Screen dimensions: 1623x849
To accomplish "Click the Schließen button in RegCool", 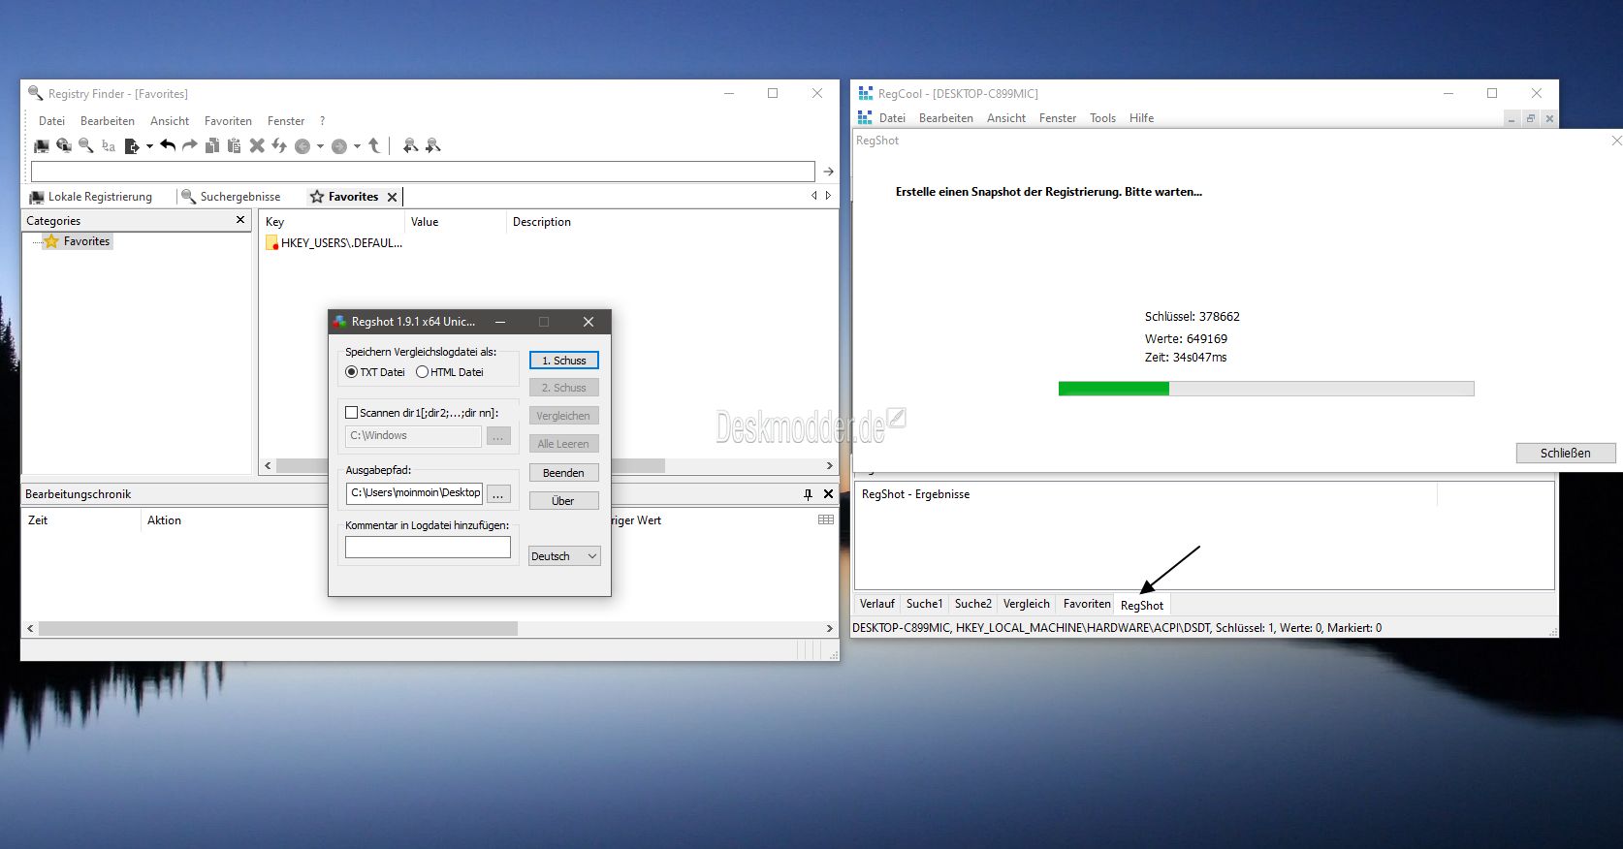I will (x=1566, y=453).
